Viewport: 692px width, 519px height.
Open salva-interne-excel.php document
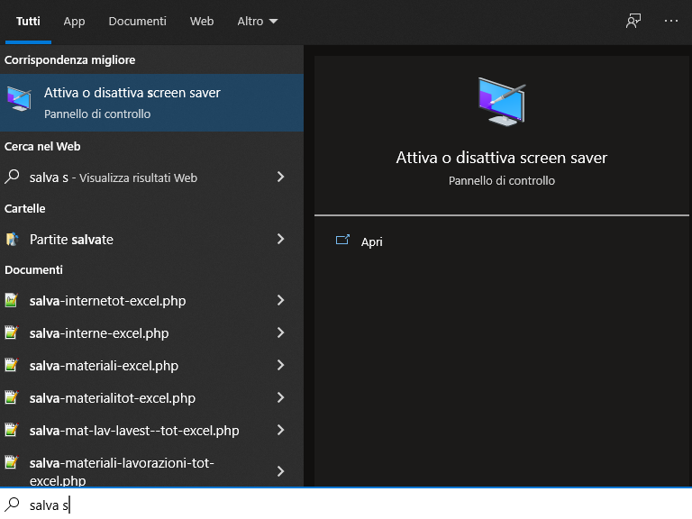click(x=151, y=332)
